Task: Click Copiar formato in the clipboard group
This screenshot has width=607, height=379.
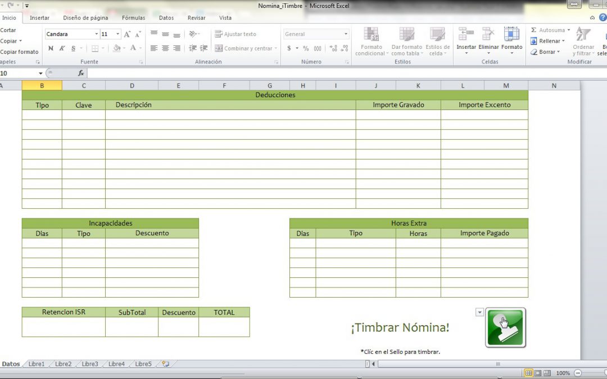Action: (x=19, y=52)
